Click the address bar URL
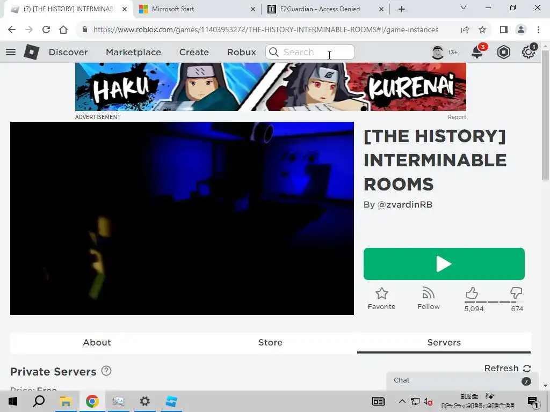This screenshot has width=550, height=412. (265, 30)
